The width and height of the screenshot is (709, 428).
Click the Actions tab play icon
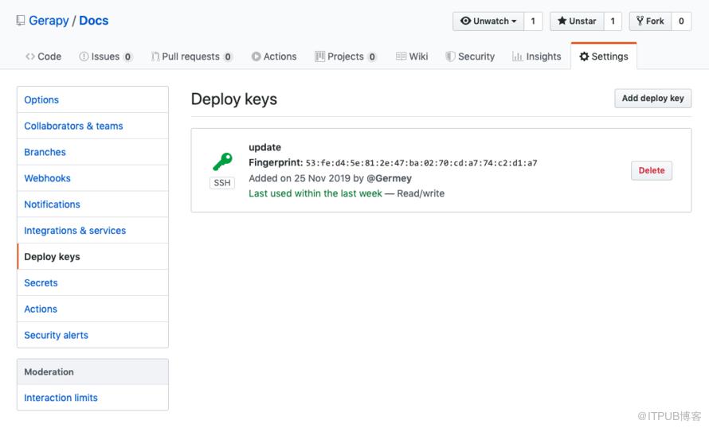click(x=256, y=56)
